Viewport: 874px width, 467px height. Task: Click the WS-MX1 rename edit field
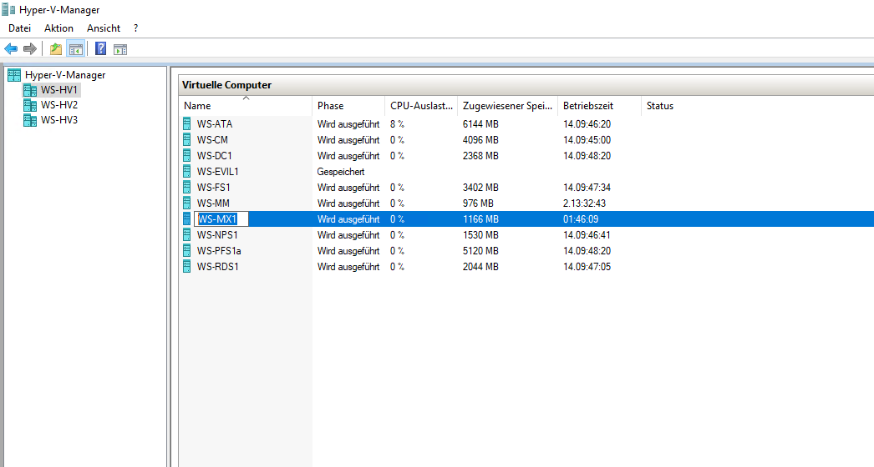tap(221, 219)
